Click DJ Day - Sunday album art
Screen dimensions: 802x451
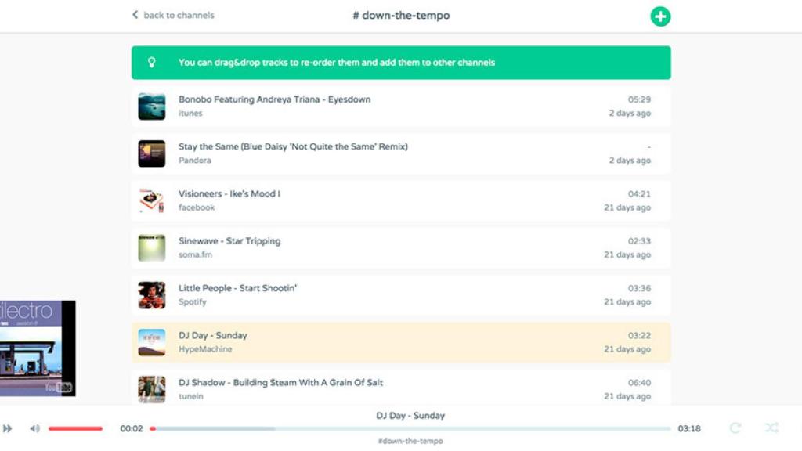coord(152,342)
